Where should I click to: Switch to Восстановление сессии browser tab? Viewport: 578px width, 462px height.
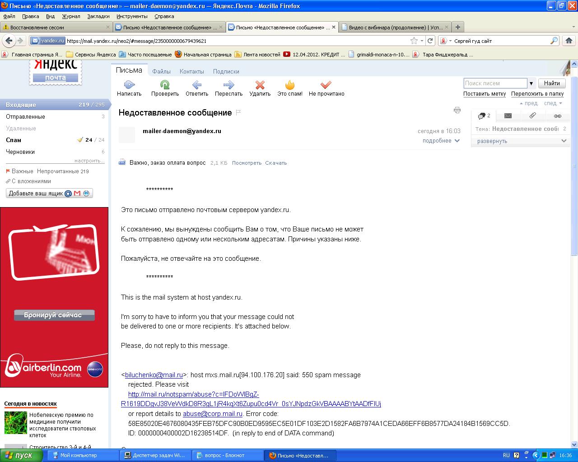tap(56, 27)
